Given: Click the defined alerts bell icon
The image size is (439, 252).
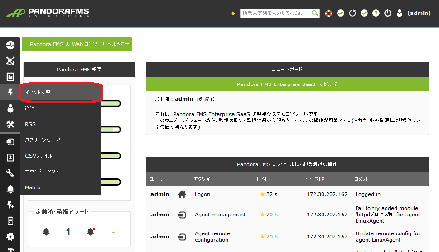Looking at the screenshot, I should 46,231.
